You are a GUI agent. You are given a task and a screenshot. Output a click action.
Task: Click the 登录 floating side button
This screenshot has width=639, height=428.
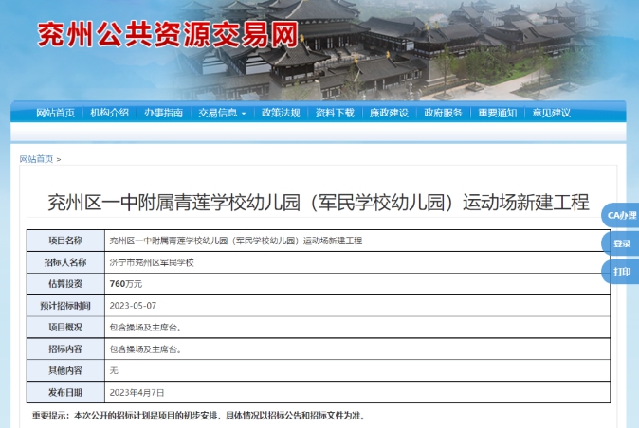621,243
